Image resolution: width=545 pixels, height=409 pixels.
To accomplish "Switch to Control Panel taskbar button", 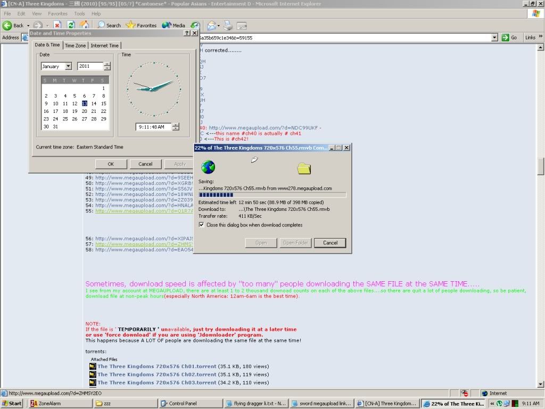I will point(191,404).
